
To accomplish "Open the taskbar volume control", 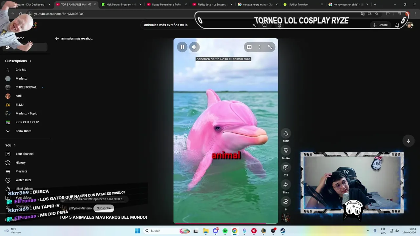I will pyautogui.click(x=397, y=231).
